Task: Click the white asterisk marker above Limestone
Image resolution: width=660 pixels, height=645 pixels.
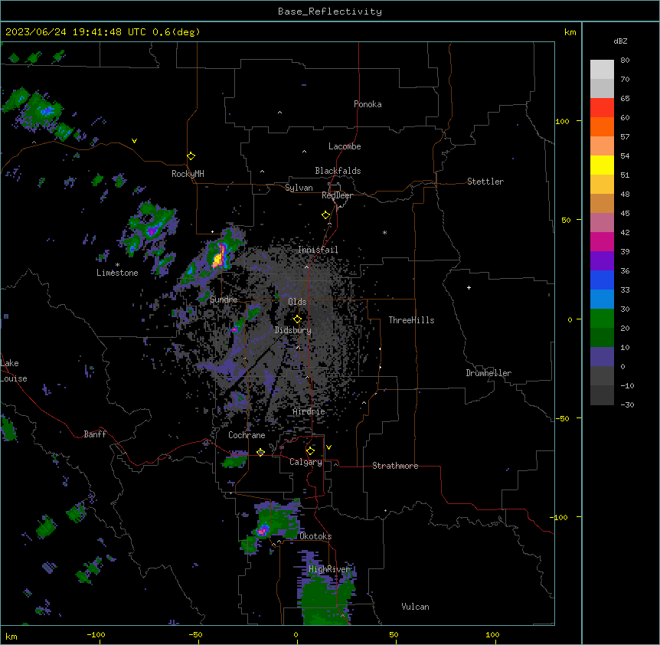Action: [x=117, y=265]
